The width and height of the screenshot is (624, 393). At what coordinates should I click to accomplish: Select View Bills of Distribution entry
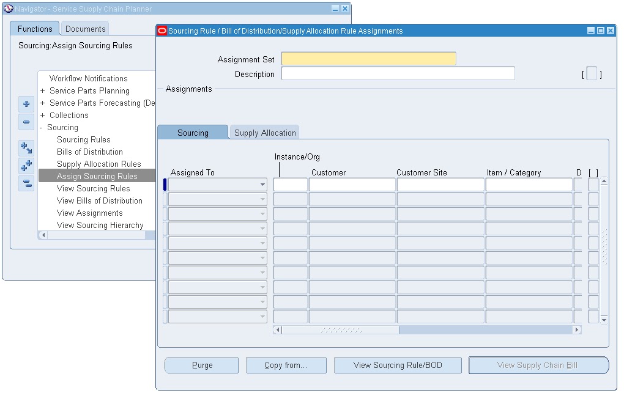tap(100, 201)
